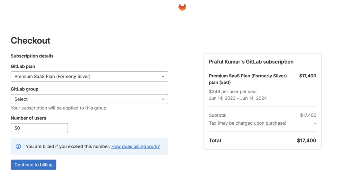Click the Premium SaaS plan (x50) line item
354x174 pixels.
[248, 79]
